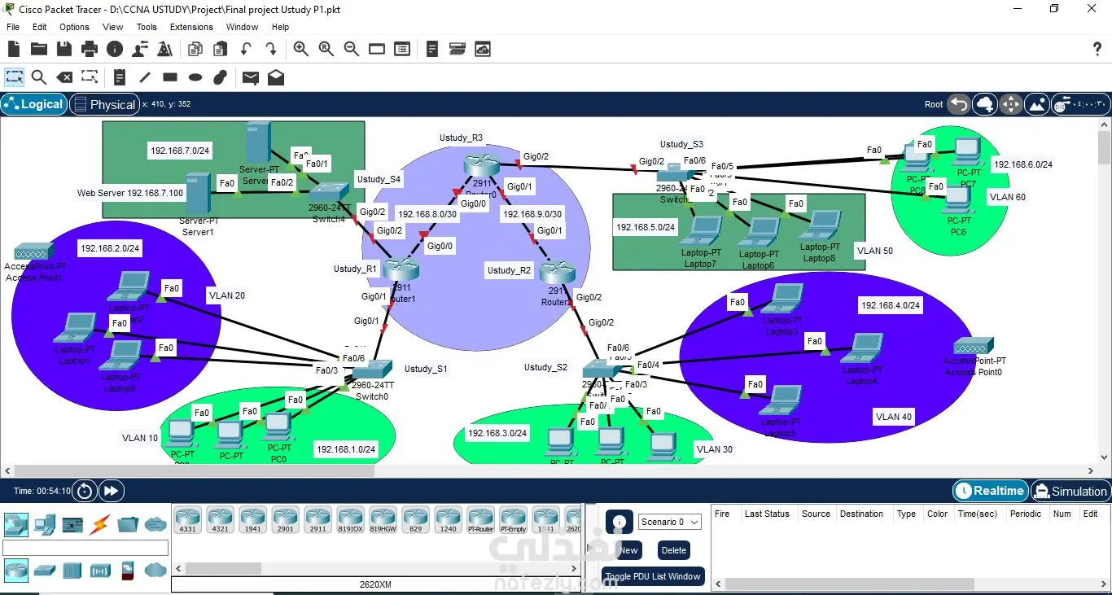Open the Options menu
The width and height of the screenshot is (1112, 595).
tap(74, 27)
